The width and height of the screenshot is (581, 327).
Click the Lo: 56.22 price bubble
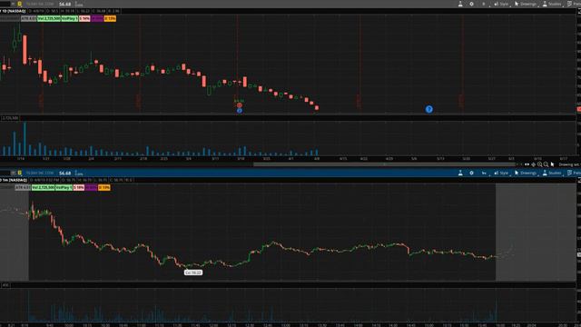pos(193,272)
